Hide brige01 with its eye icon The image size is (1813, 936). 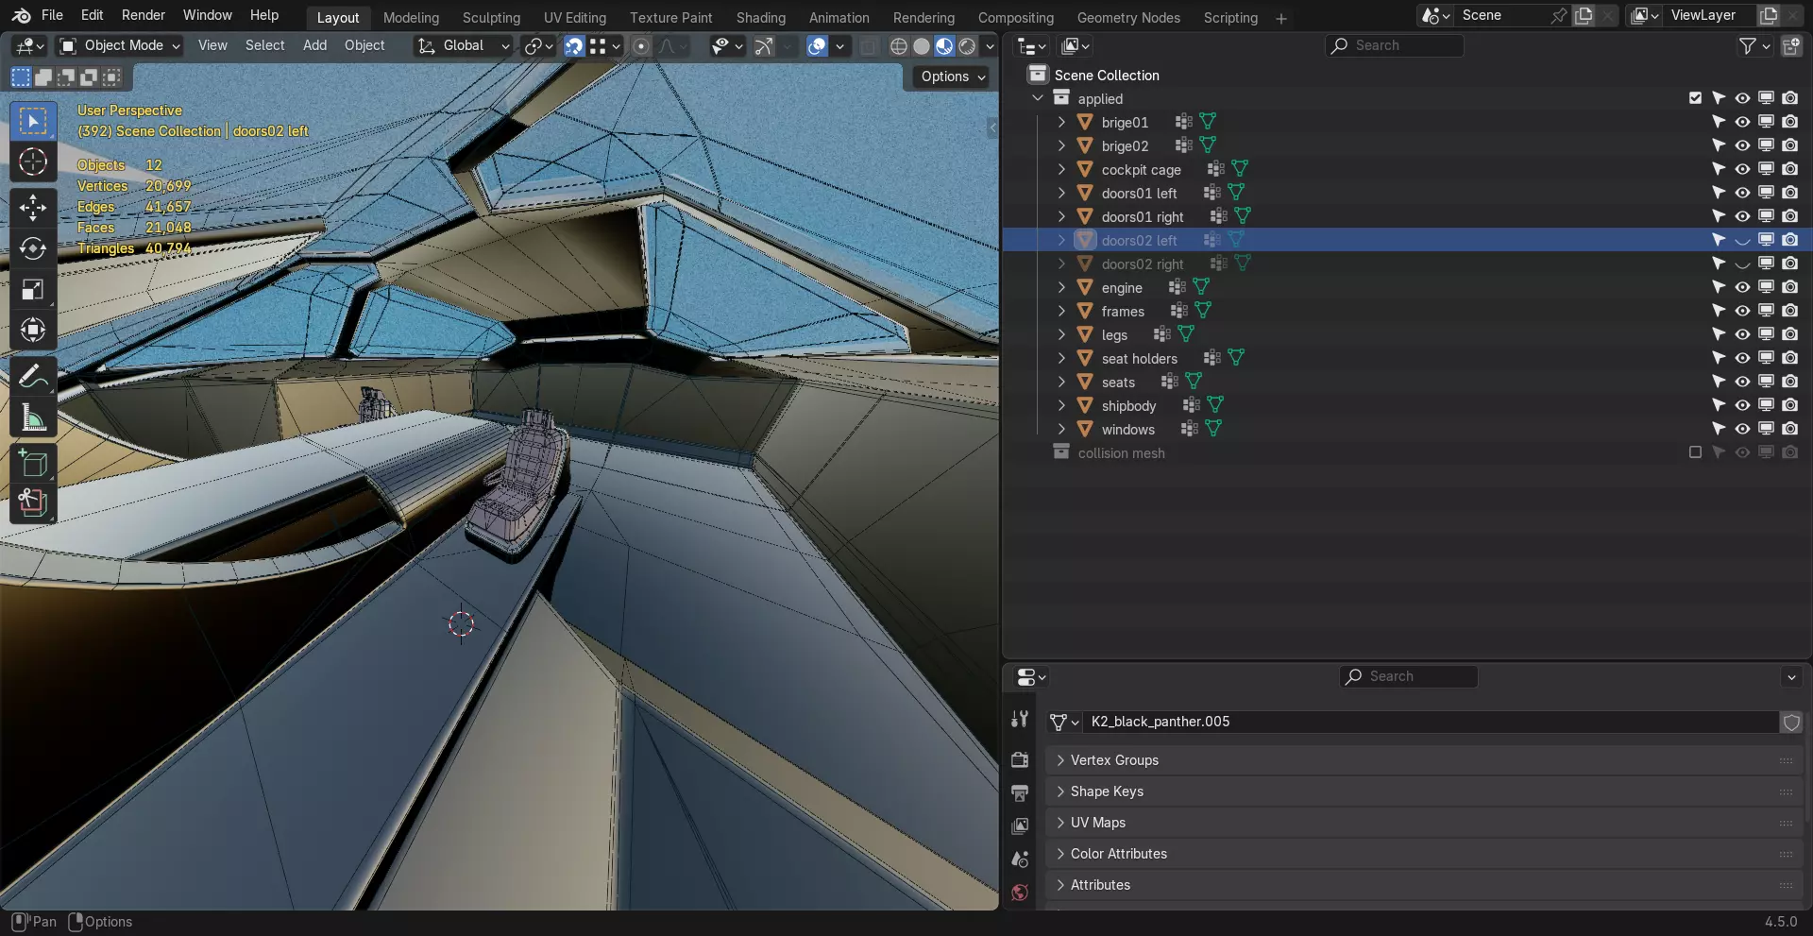(1742, 122)
